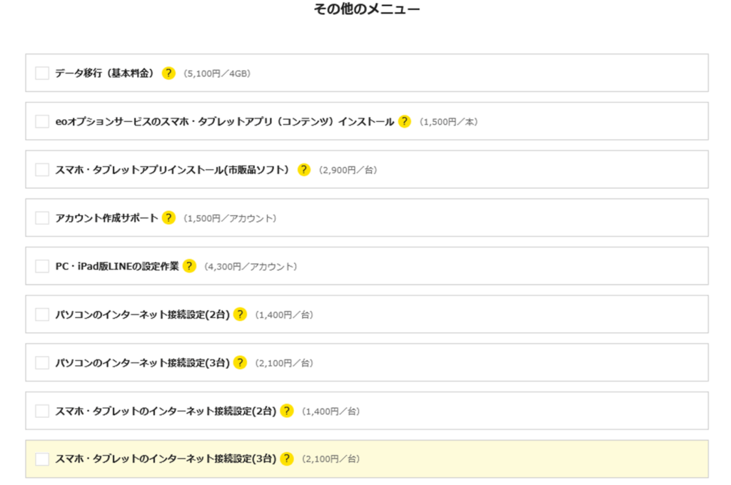Screen dimensions: 731x485
Task: Click help icon beside eoオプションサービス app install
Action: click(405, 121)
